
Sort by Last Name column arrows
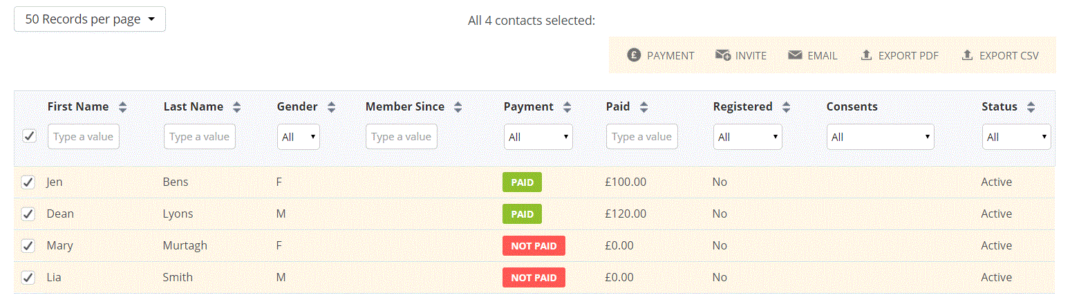[x=236, y=107]
